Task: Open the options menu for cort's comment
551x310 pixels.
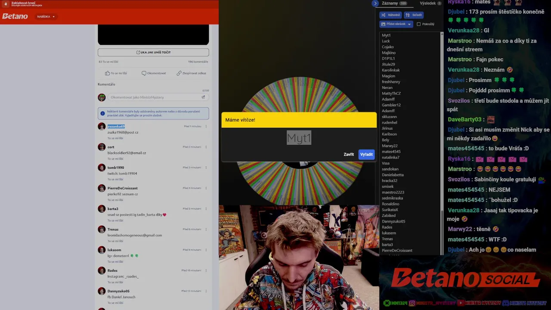Action: coord(206,147)
